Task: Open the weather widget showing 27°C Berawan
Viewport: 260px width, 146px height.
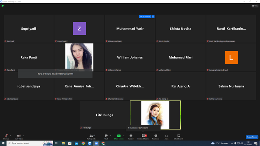Action: click(x=219, y=143)
